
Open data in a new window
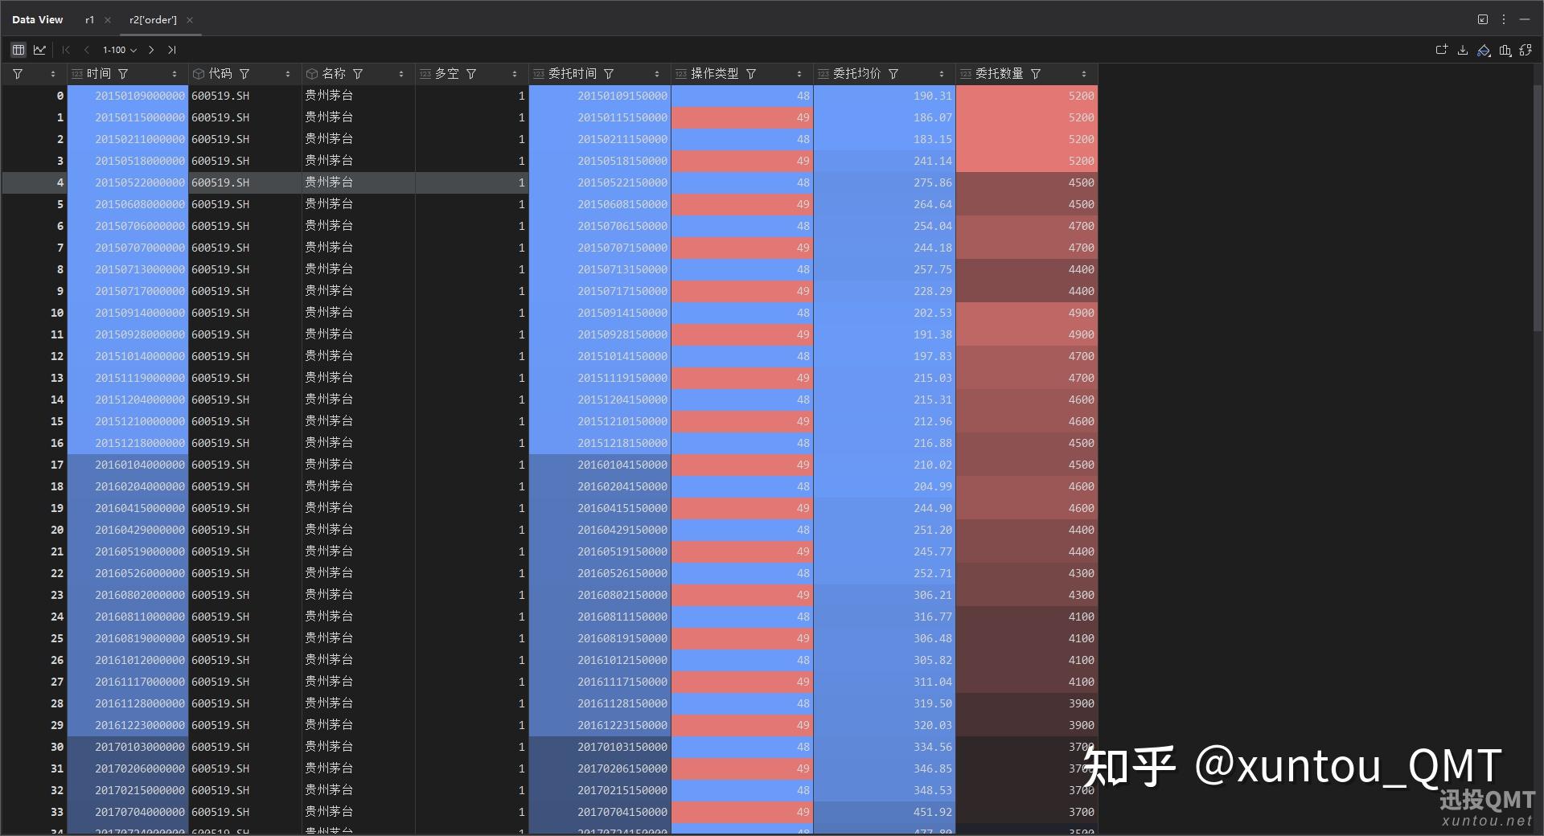(1441, 50)
